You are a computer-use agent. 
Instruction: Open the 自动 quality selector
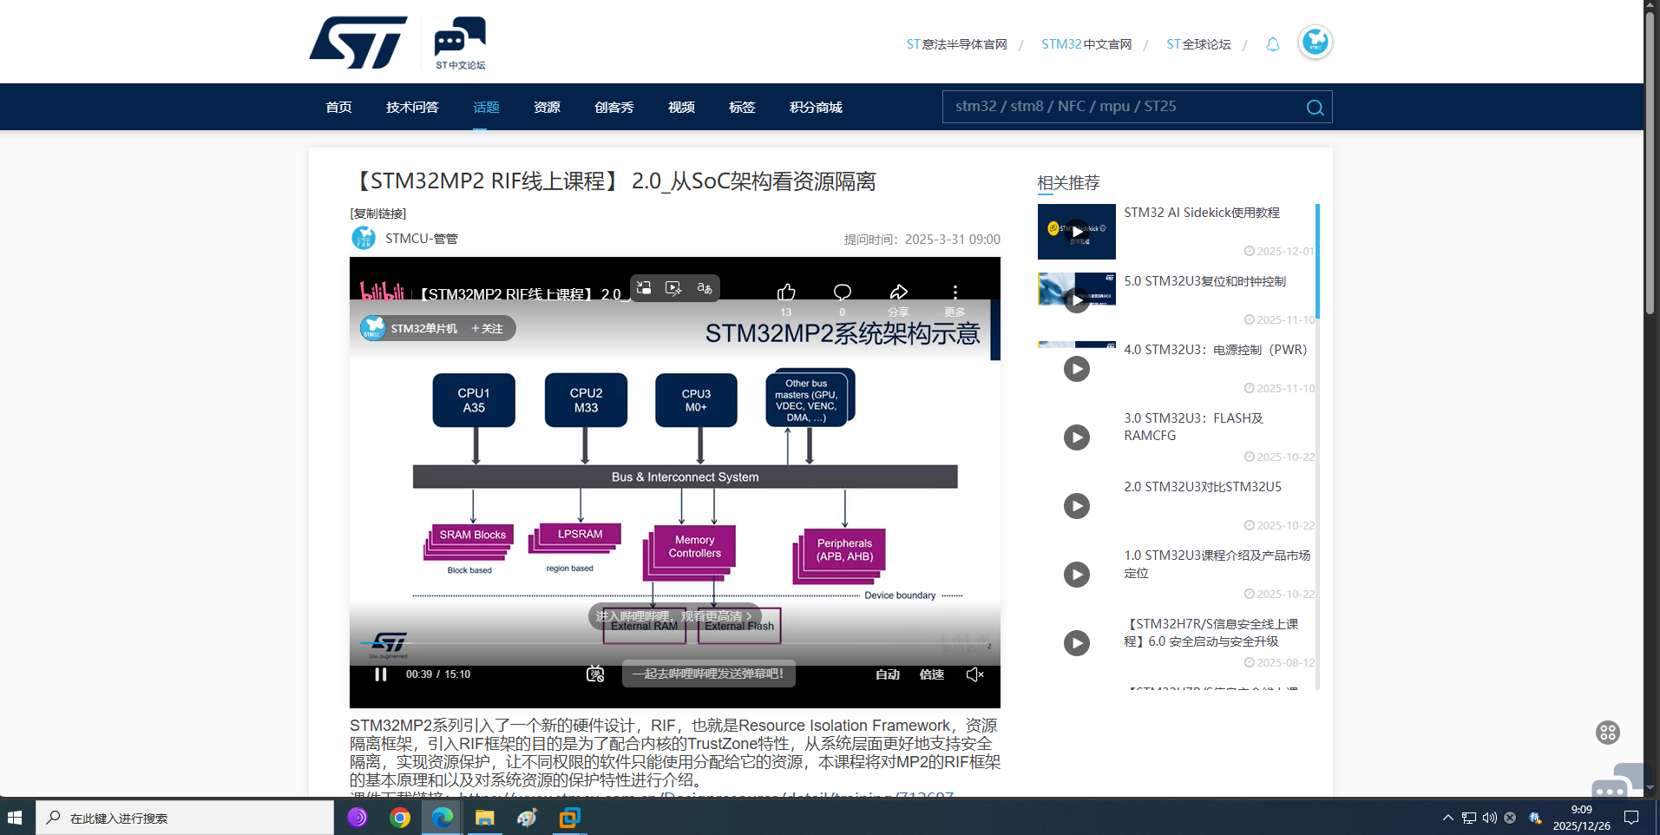coord(887,674)
